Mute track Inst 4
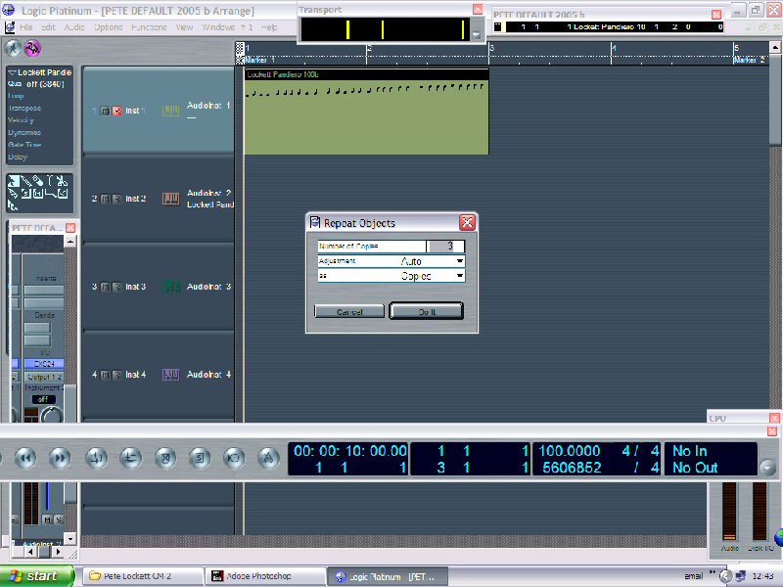783x587 pixels. coord(106,375)
